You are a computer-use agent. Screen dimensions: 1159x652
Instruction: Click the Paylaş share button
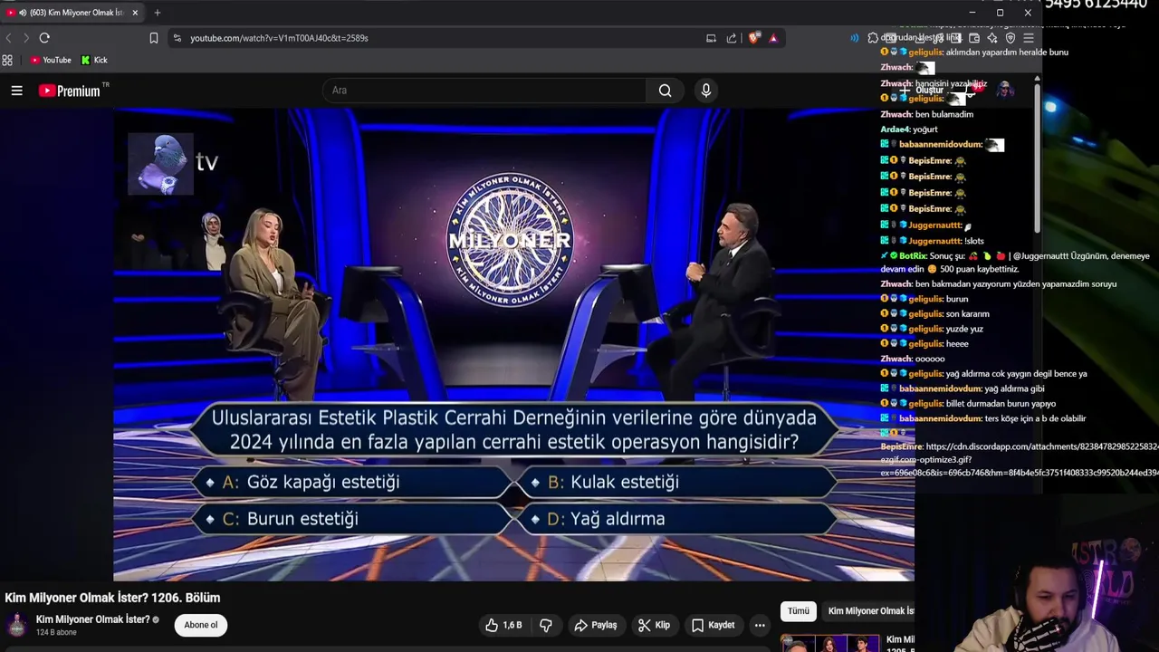click(596, 625)
